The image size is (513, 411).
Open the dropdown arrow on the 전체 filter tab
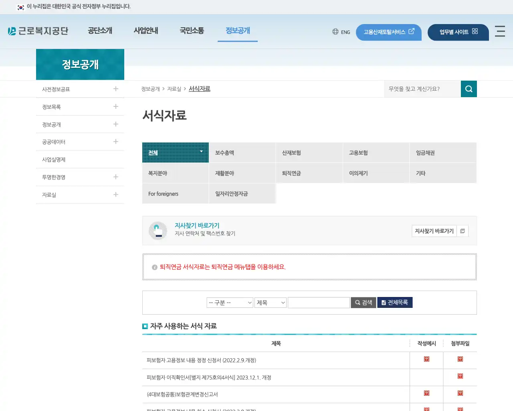201,152
